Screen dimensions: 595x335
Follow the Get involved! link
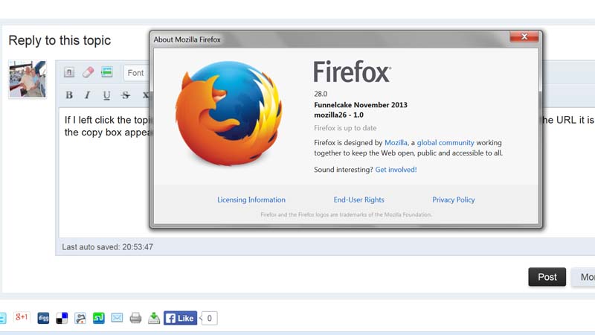pos(396,170)
